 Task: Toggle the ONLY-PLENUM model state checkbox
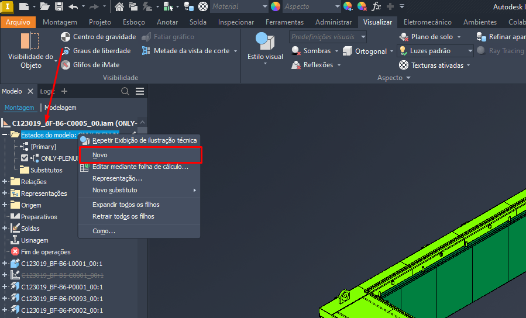click(x=25, y=158)
